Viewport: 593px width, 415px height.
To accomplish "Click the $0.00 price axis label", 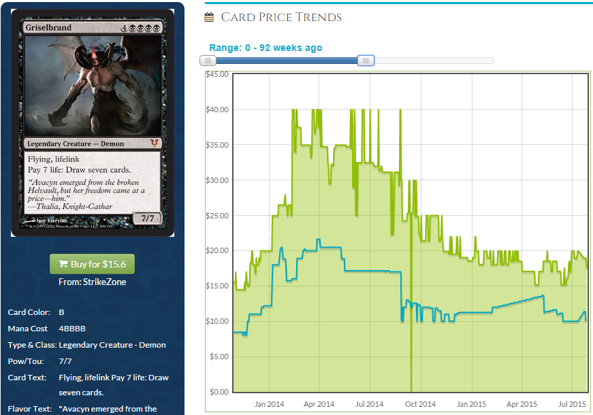I will (x=219, y=392).
